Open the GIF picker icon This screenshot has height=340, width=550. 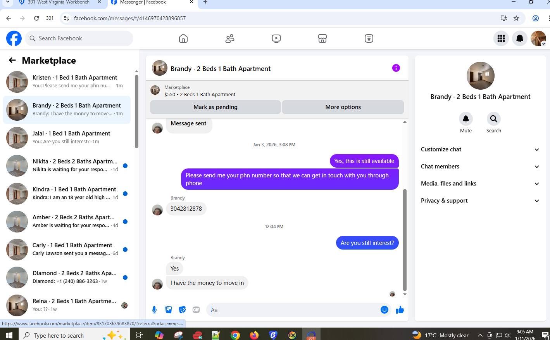coord(196,310)
